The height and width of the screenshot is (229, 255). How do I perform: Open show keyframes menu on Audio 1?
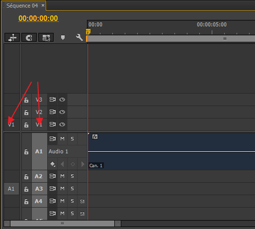pyautogui.click(x=53, y=164)
